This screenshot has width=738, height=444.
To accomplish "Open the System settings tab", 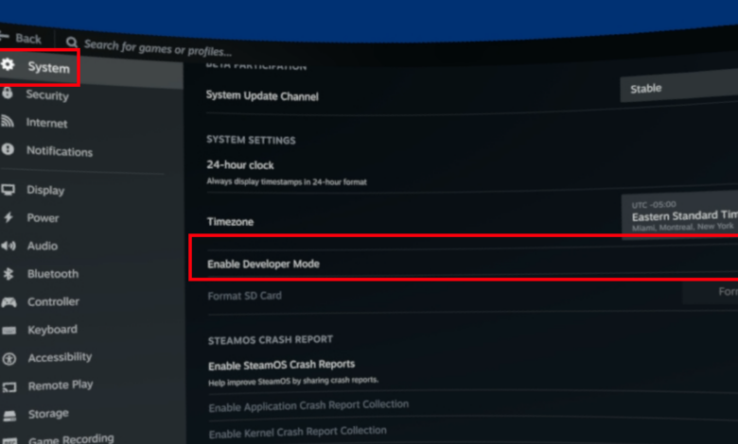I will (92, 69).
